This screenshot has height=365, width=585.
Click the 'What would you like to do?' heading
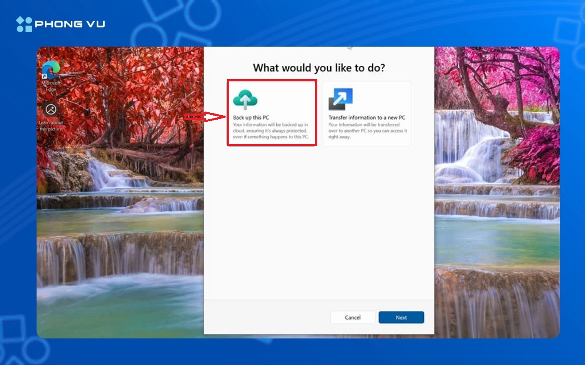coord(319,68)
